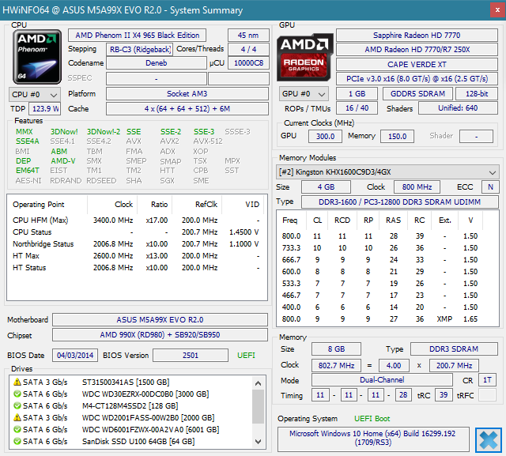Select the WDC WD30EZRX-00DC0B0 drive row
Image resolution: width=506 pixels, height=456 pixels.
click(x=130, y=394)
